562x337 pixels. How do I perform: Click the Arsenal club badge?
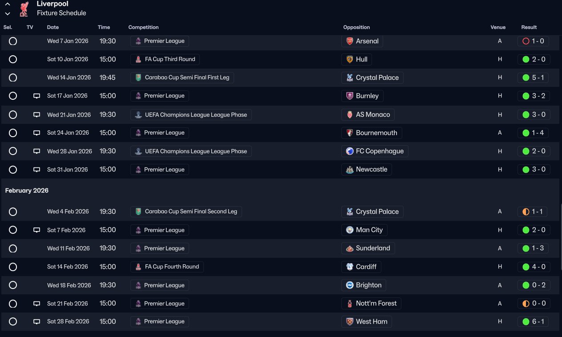350,41
